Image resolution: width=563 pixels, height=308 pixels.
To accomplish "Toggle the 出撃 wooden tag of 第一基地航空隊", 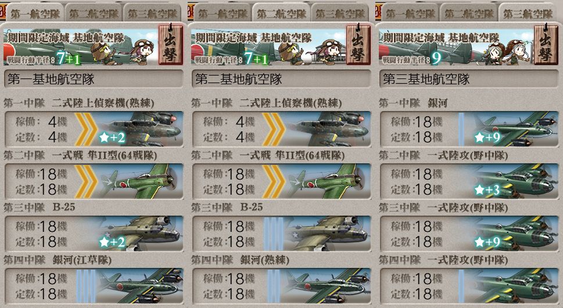I will pyautogui.click(x=171, y=45).
